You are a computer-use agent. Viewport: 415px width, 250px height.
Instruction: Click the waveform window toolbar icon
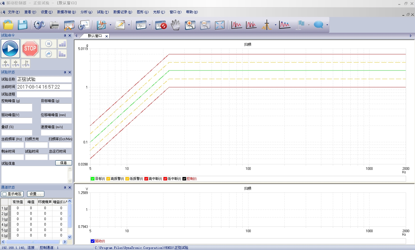click(141, 25)
